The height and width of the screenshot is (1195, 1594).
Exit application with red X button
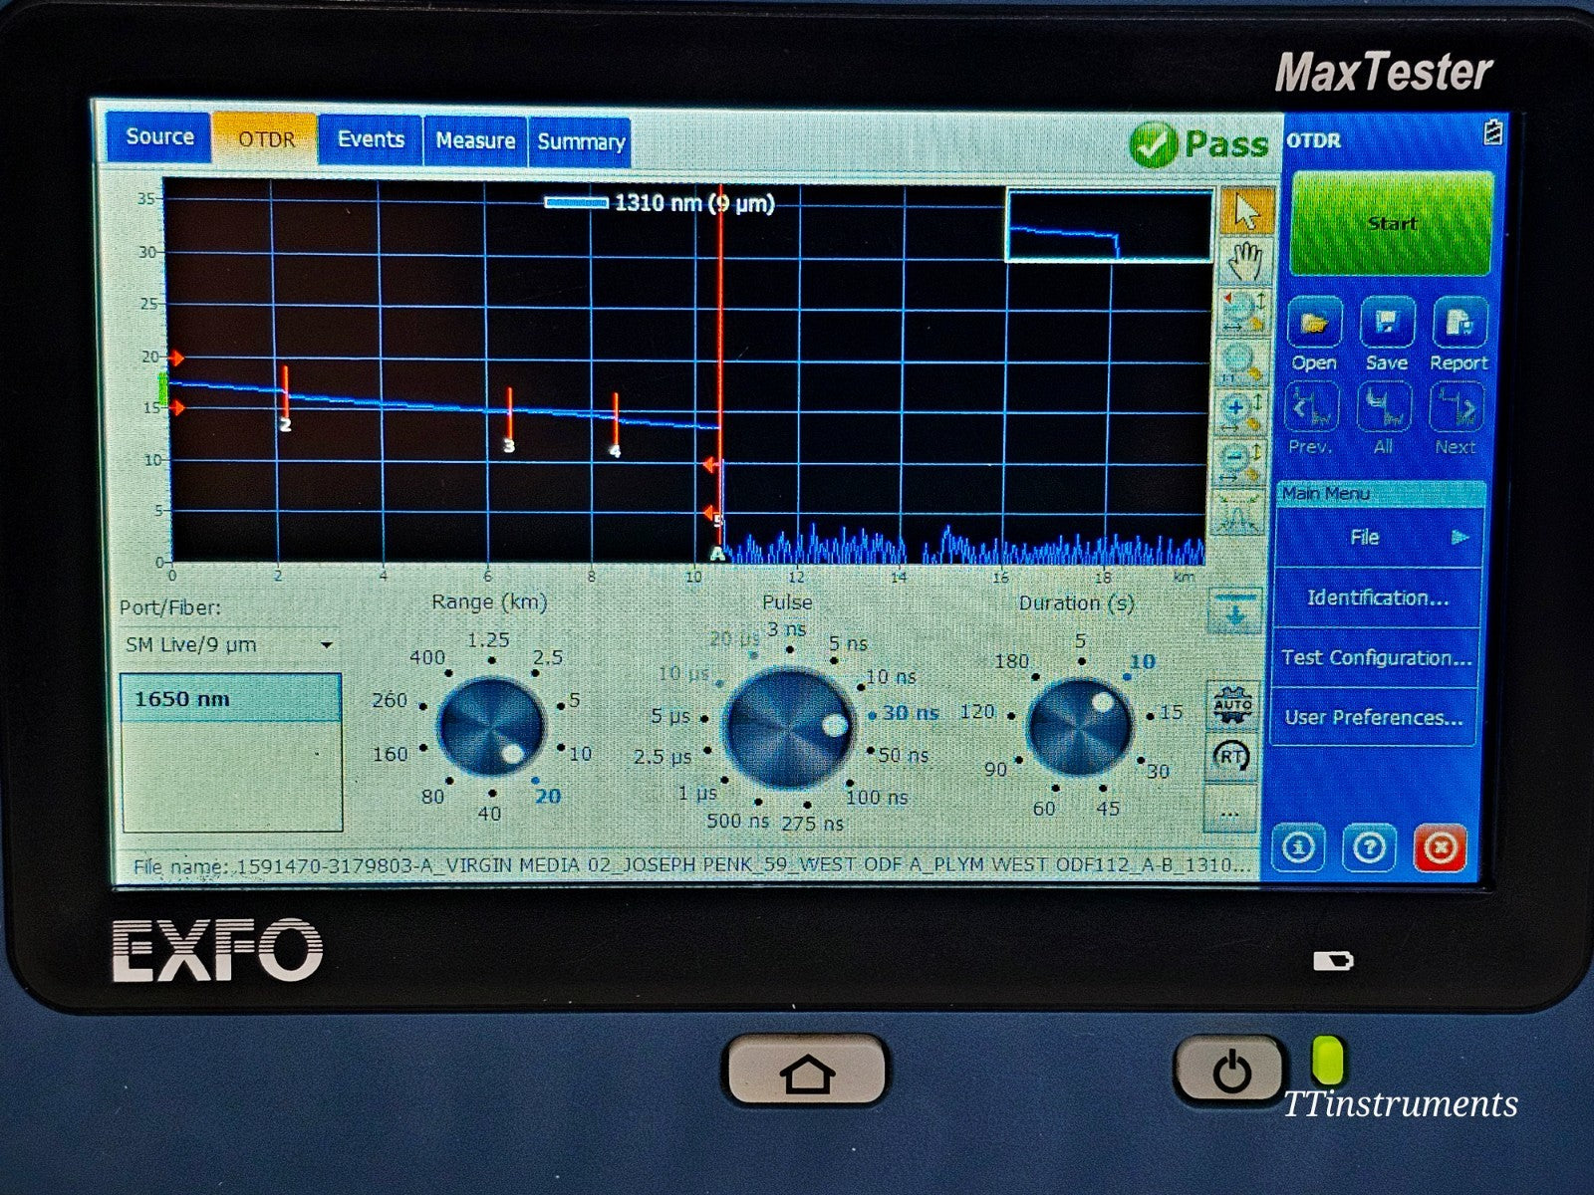(1441, 847)
